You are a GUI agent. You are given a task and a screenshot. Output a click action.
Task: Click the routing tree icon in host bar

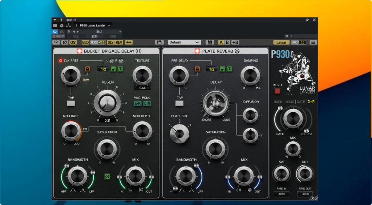click(x=68, y=26)
